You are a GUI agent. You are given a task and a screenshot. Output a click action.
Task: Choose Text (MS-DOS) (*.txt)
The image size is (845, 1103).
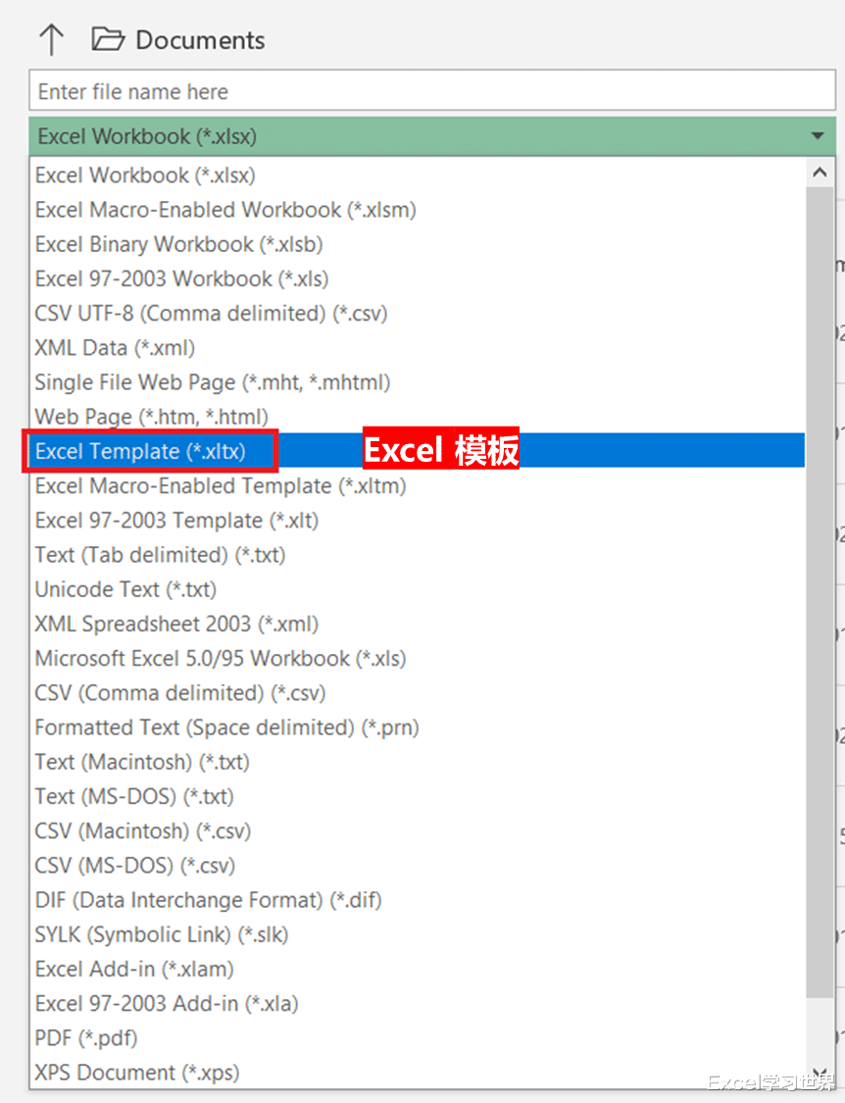click(x=418, y=795)
